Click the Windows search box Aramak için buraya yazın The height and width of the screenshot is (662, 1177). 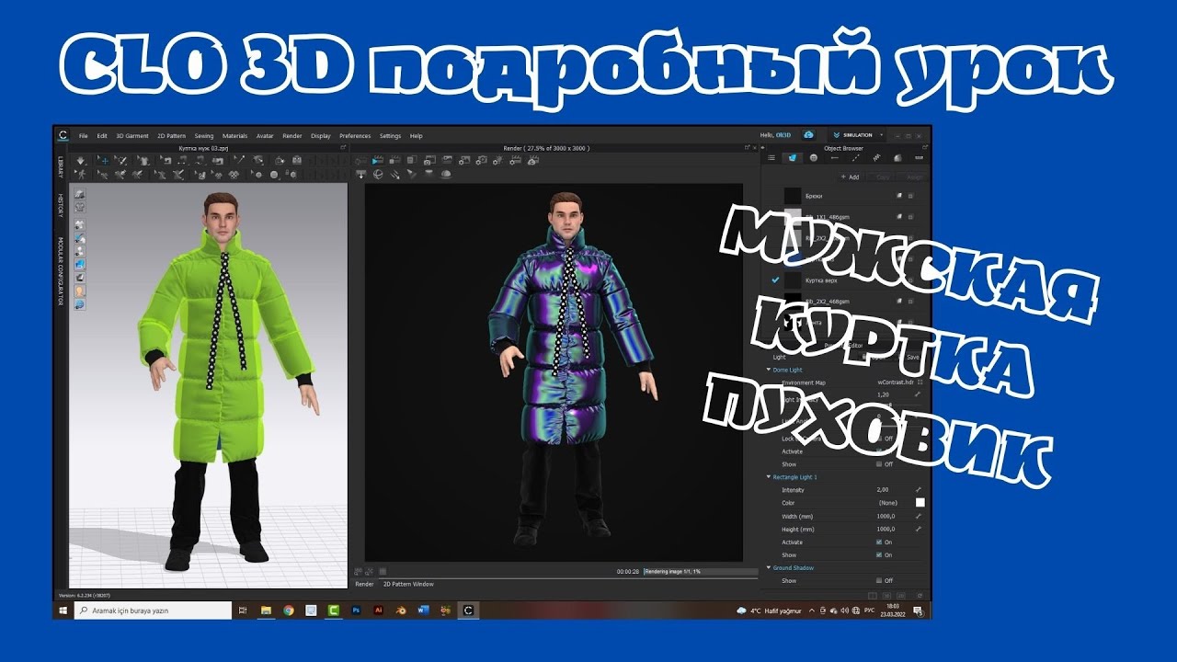click(x=154, y=610)
